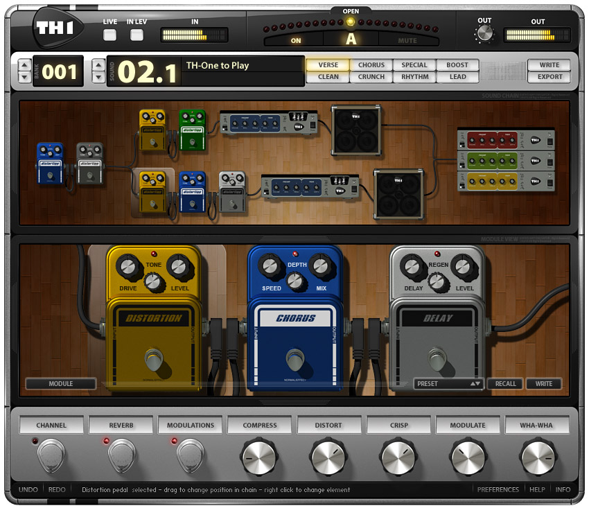The width and height of the screenshot is (589, 508).
Task: Click the Delay REGEN knob
Action: 438,282
